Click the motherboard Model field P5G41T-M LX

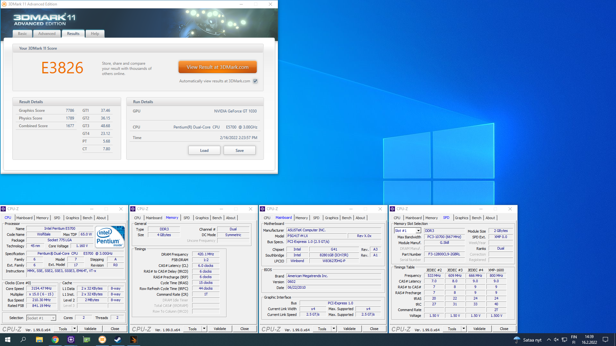click(317, 236)
